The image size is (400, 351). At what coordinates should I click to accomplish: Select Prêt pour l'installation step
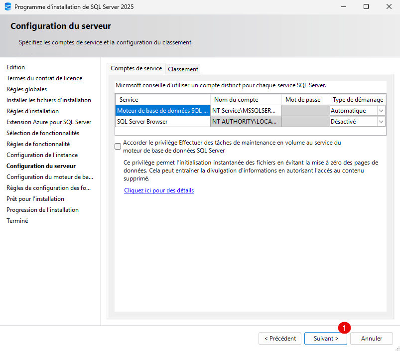click(x=35, y=199)
